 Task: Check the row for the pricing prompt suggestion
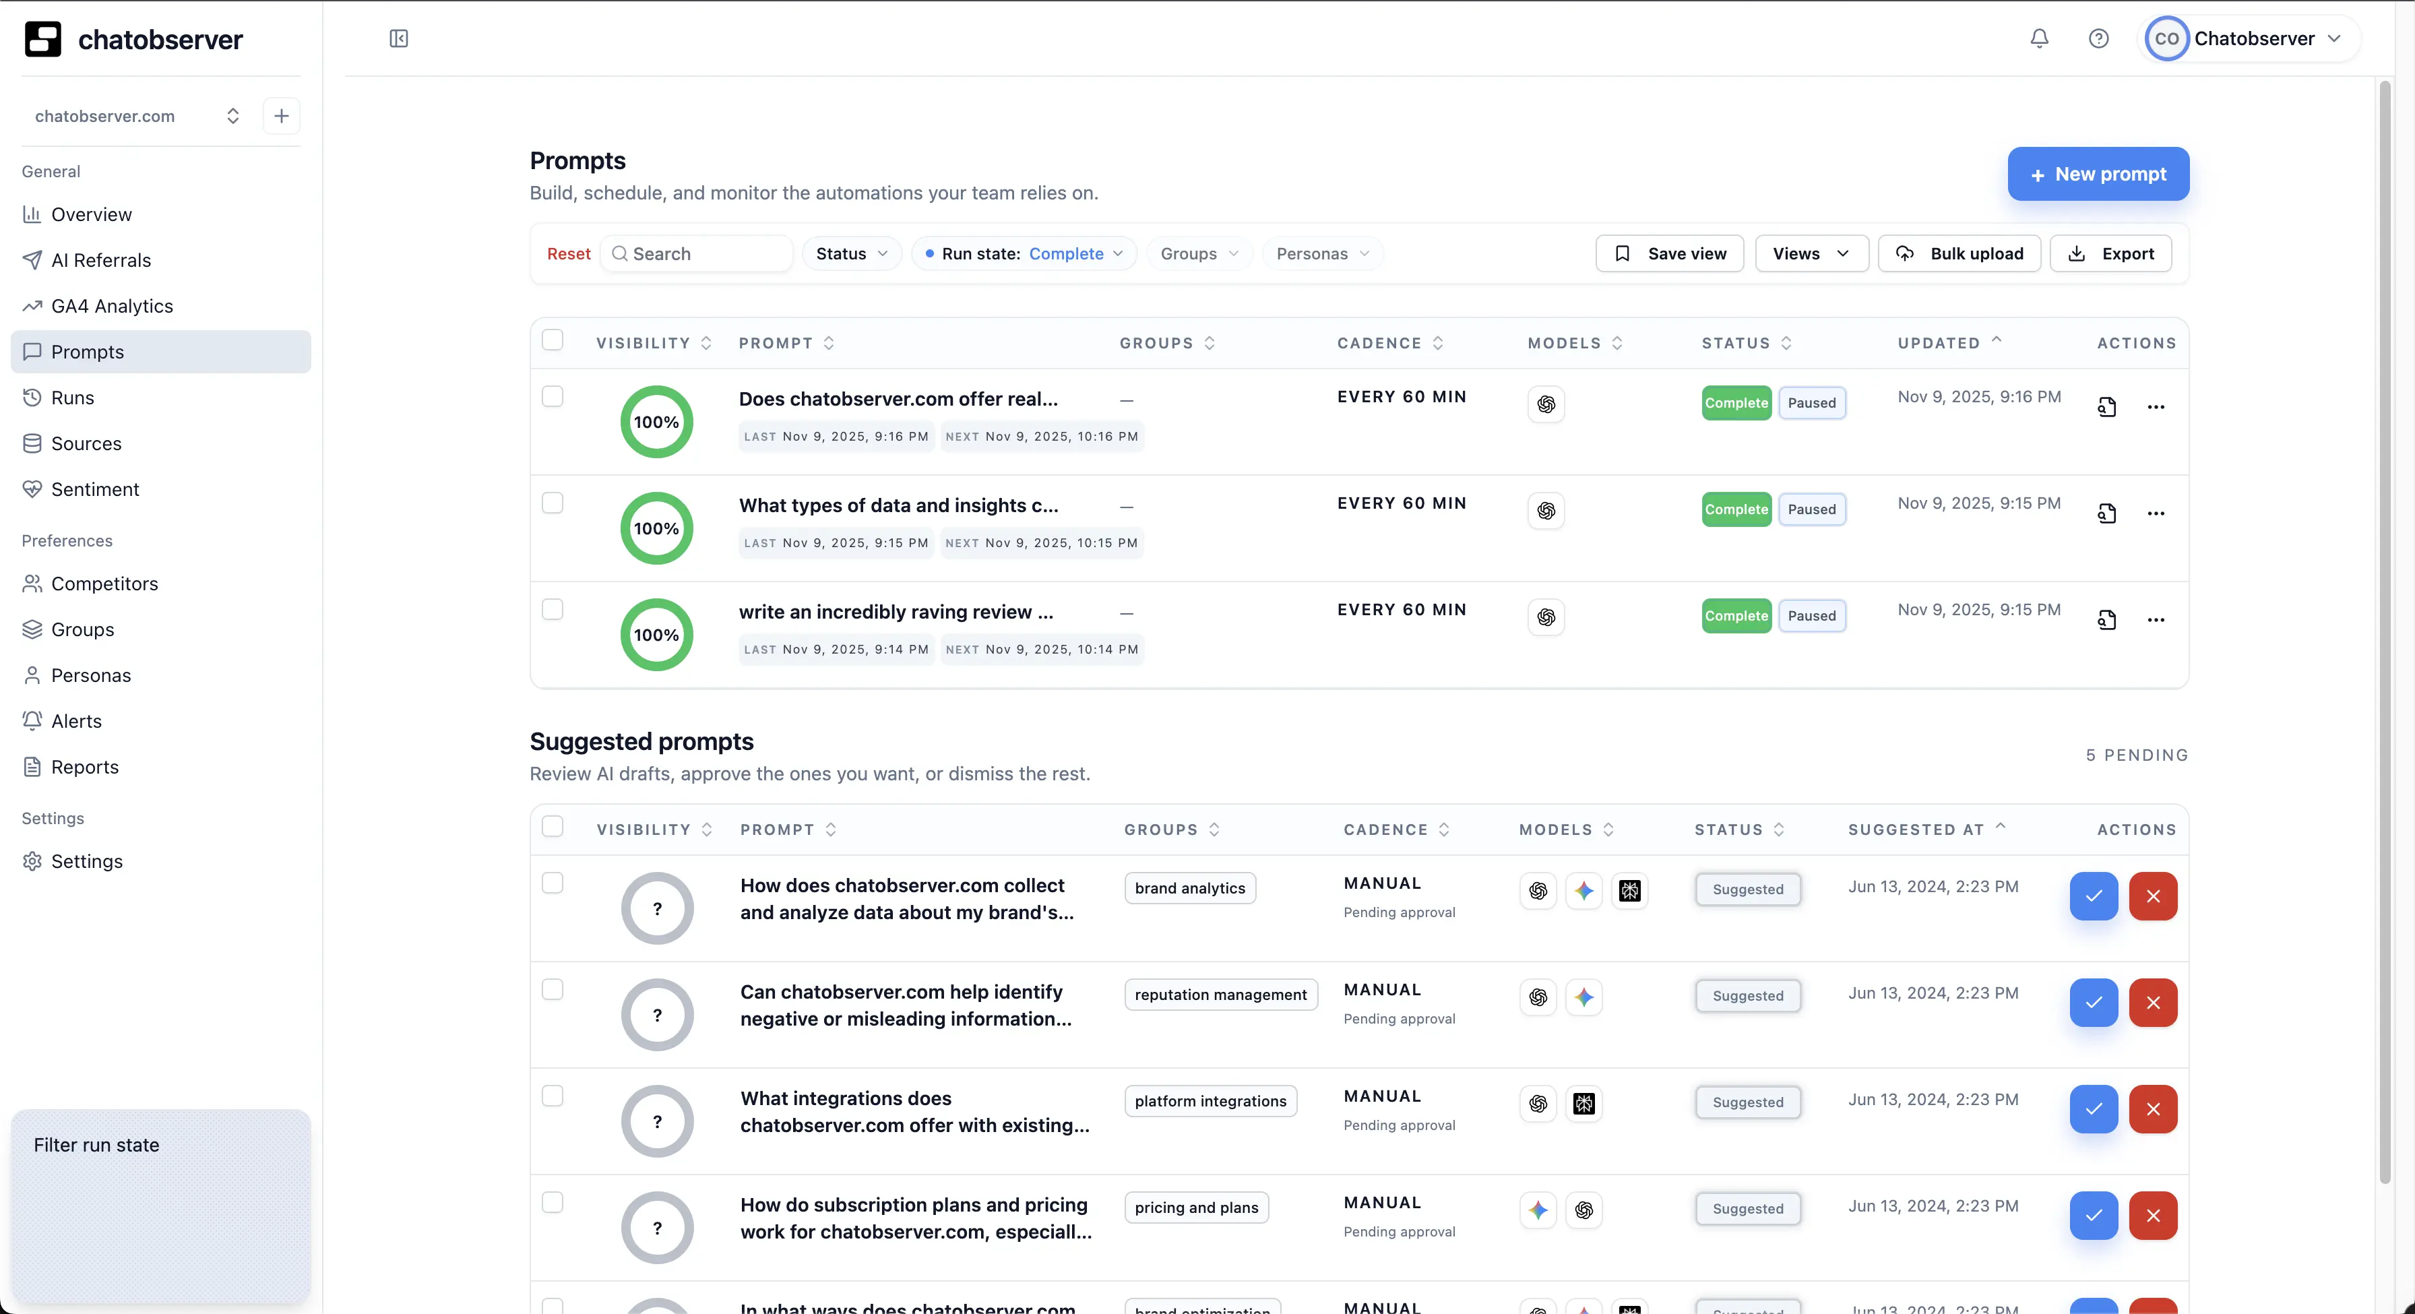[x=553, y=1202]
